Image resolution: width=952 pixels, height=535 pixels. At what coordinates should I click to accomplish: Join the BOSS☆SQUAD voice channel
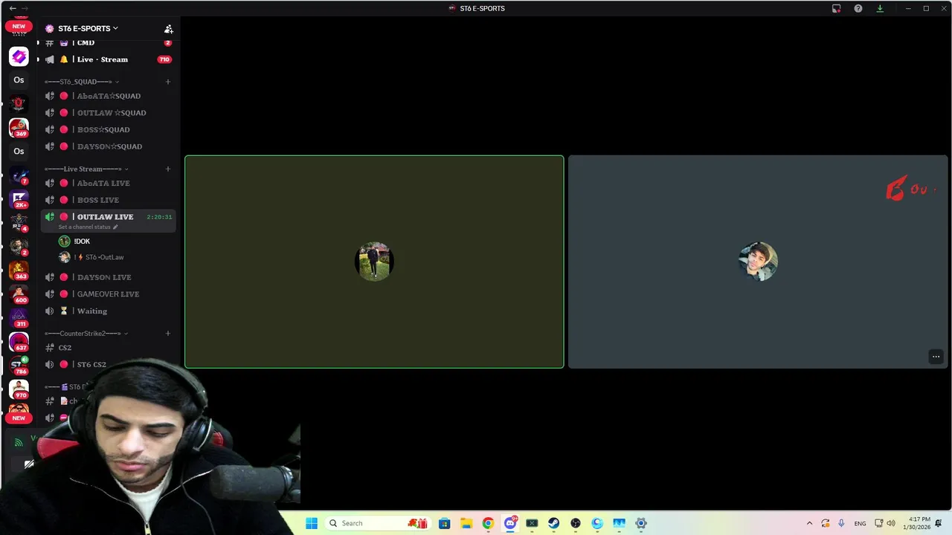[103, 130]
